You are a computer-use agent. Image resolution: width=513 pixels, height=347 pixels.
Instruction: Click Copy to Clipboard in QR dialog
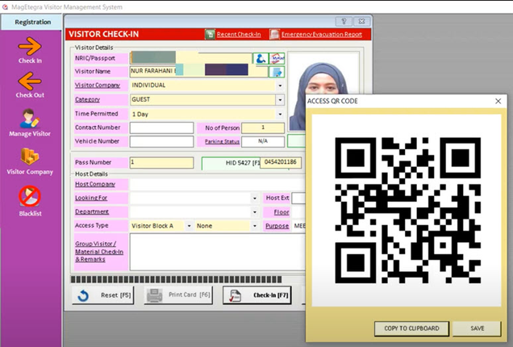411,328
